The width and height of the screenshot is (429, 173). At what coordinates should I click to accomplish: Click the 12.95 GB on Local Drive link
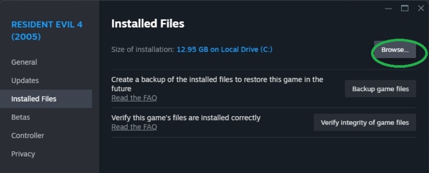tap(224, 50)
